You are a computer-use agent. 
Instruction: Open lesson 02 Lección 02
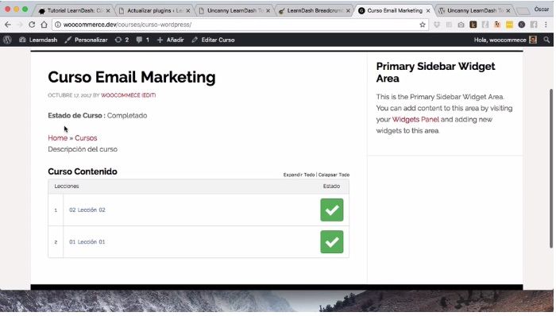click(x=87, y=210)
